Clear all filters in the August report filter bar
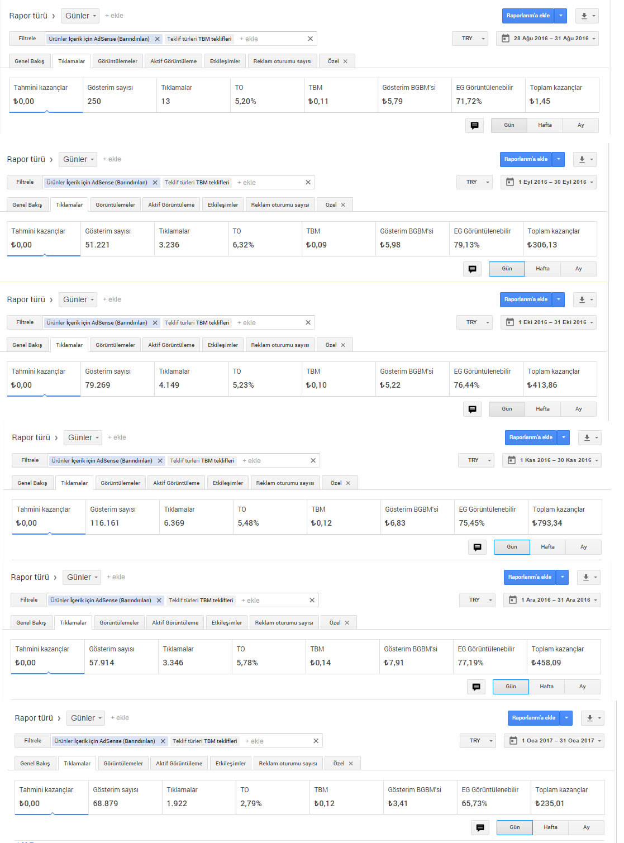 click(311, 39)
